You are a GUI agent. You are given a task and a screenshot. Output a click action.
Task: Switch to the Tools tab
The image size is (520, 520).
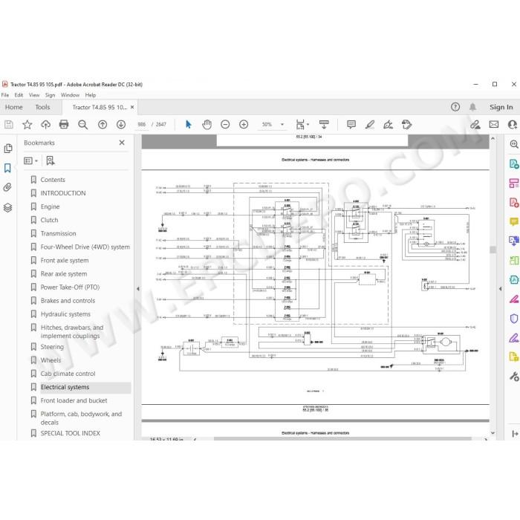click(42, 107)
